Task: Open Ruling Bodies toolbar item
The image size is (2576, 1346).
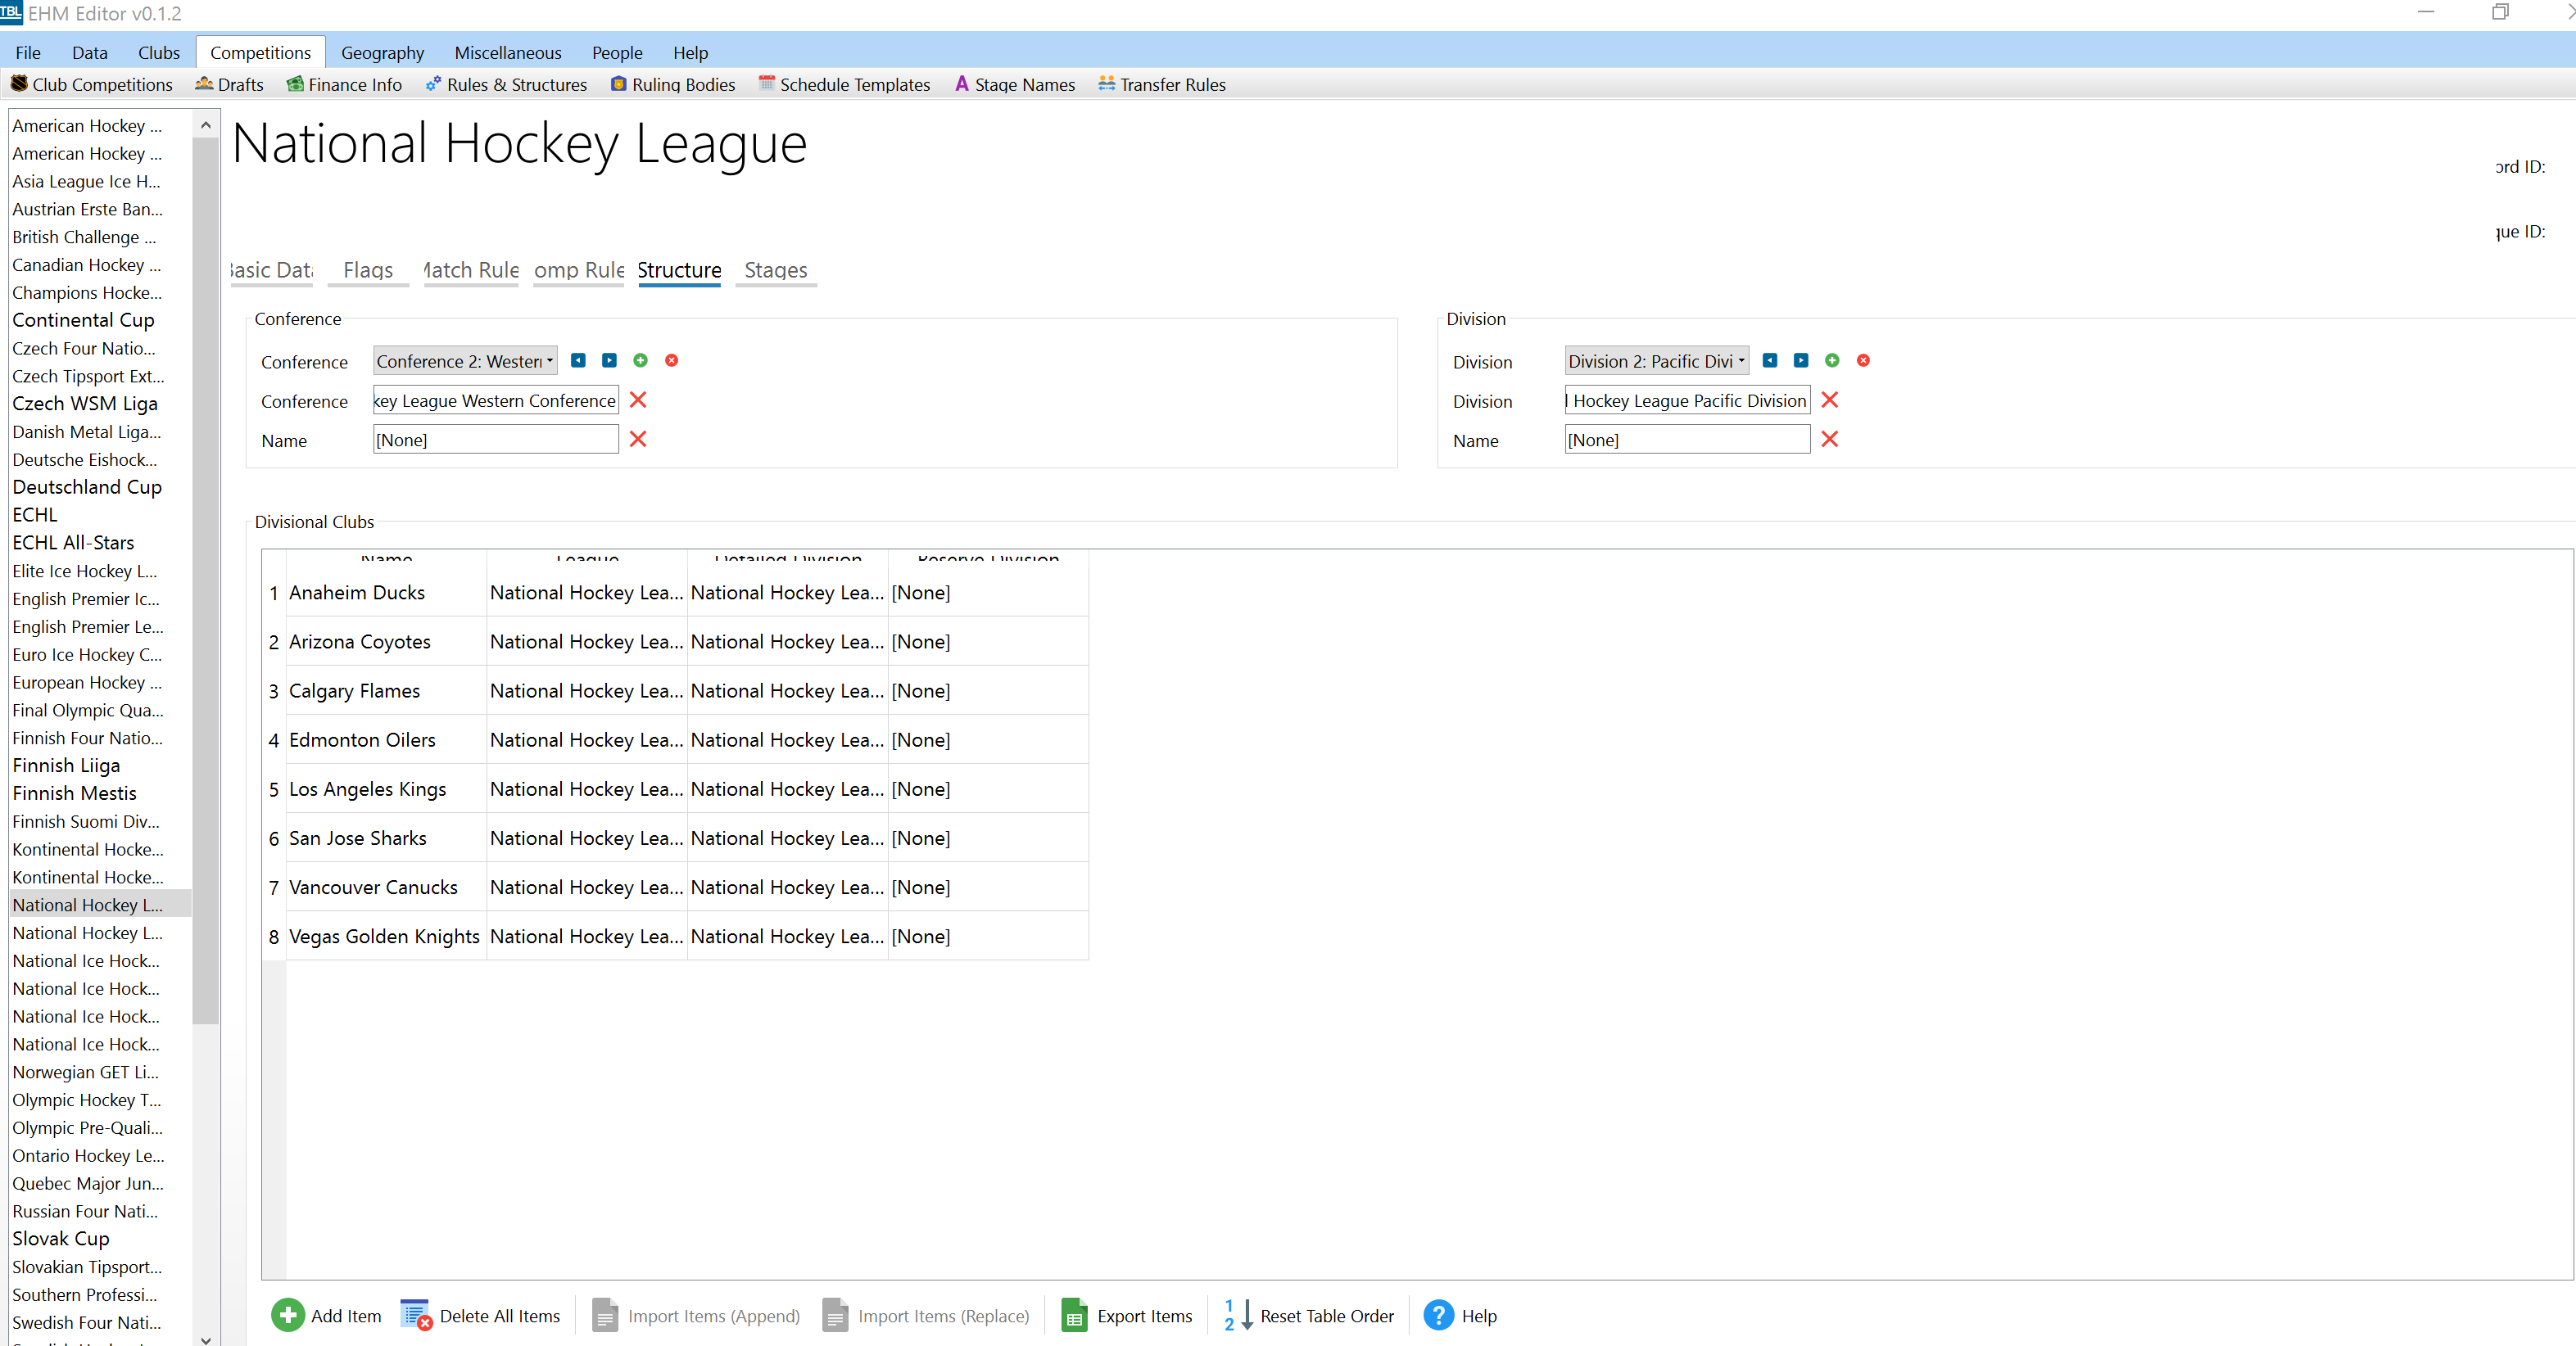Action: click(x=673, y=85)
